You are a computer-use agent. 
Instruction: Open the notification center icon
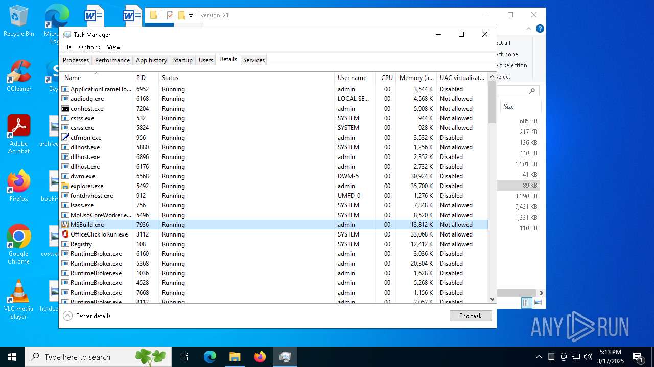point(638,357)
